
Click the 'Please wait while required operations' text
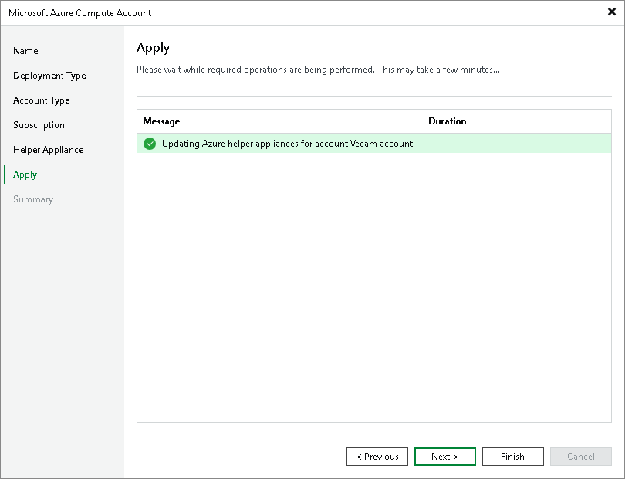tap(318, 70)
